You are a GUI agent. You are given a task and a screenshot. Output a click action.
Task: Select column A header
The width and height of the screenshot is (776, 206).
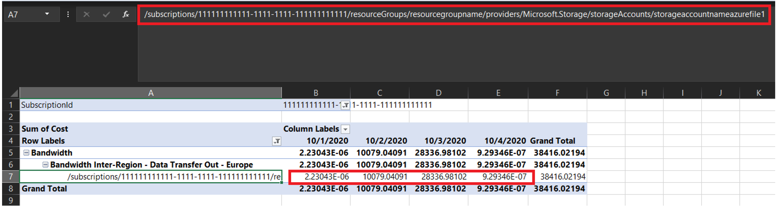151,93
